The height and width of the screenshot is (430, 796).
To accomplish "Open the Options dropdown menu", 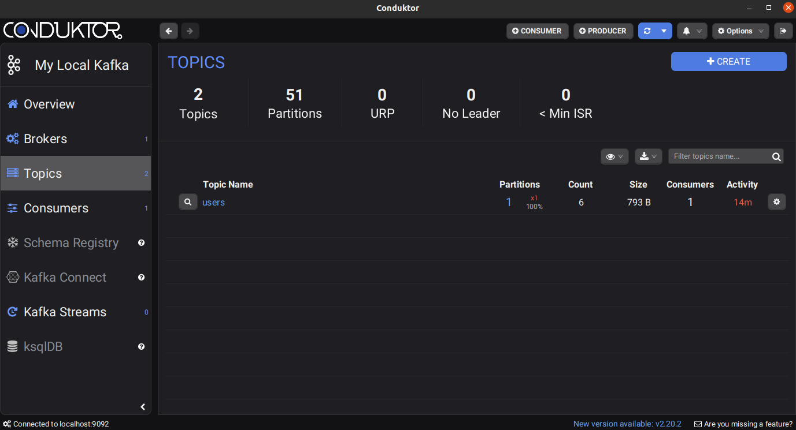I will pos(741,31).
